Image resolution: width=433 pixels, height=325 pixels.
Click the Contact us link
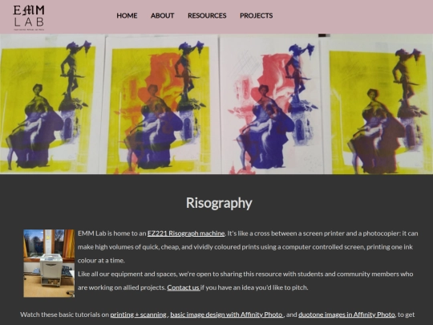click(184, 288)
